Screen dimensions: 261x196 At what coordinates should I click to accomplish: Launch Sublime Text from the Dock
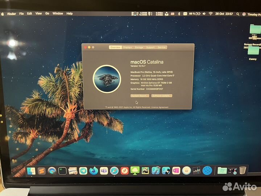42,171
